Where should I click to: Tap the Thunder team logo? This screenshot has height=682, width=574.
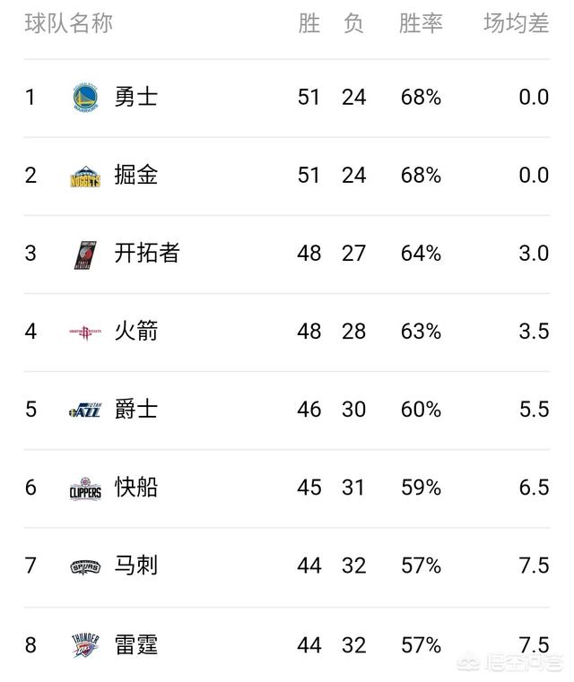coord(85,645)
